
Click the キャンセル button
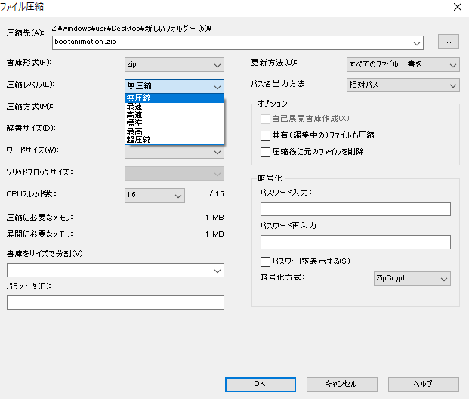(342, 385)
